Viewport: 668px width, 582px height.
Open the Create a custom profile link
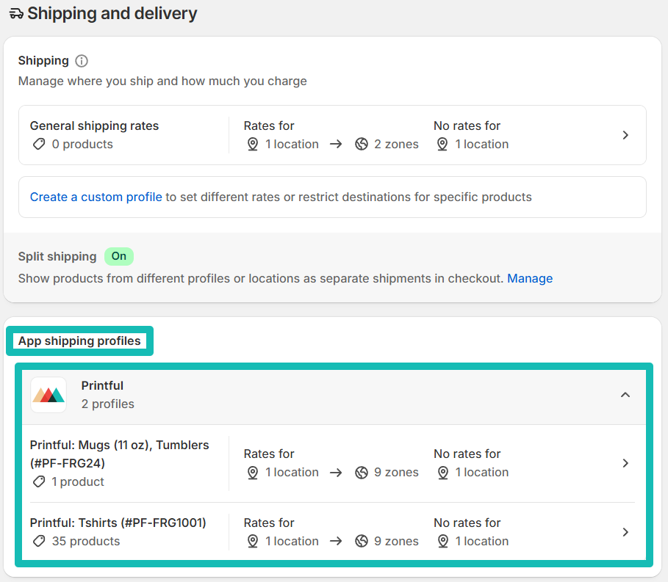pos(96,197)
